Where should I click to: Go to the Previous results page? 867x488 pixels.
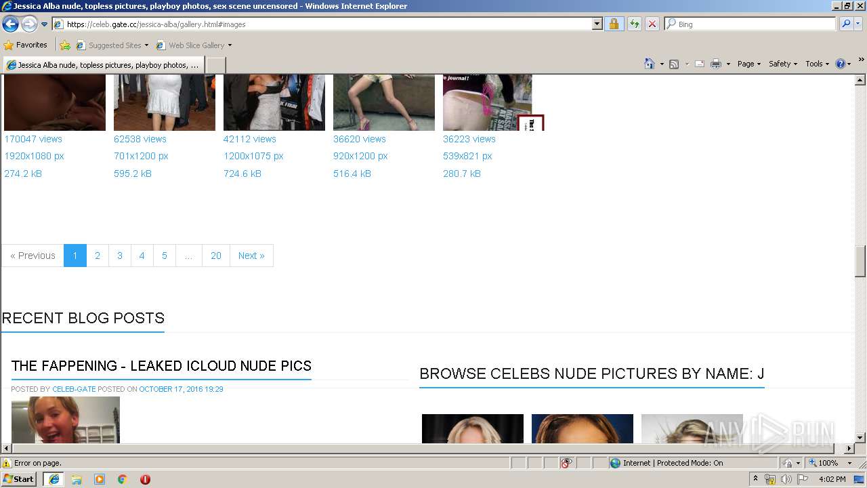pos(33,256)
